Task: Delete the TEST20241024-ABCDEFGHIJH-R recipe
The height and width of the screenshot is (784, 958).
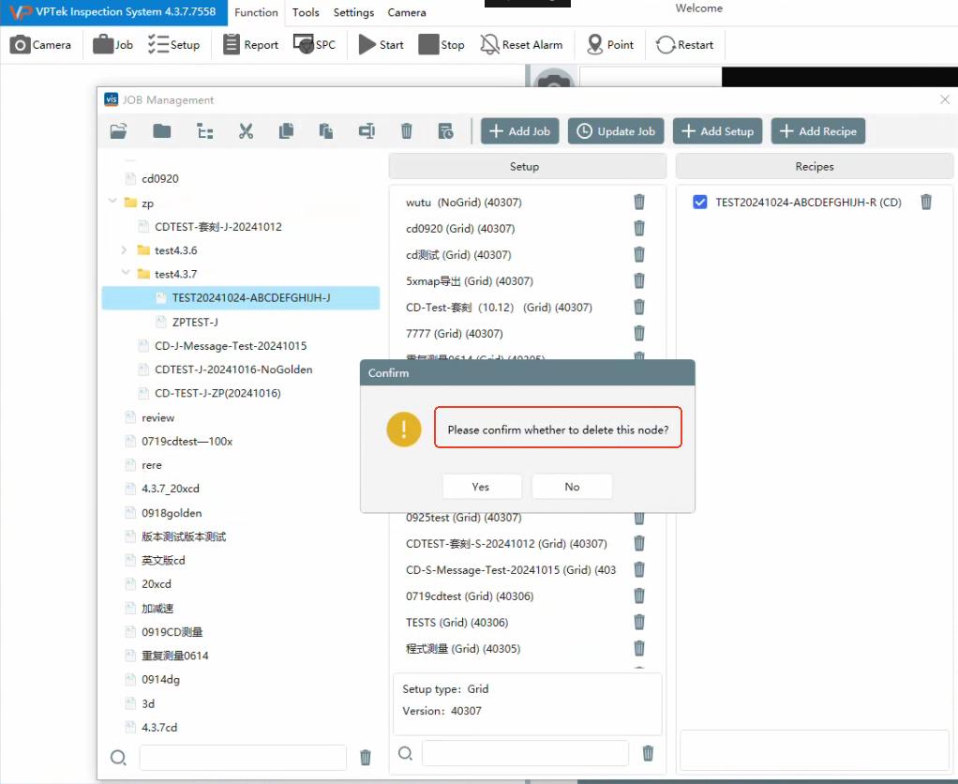Action: click(926, 202)
